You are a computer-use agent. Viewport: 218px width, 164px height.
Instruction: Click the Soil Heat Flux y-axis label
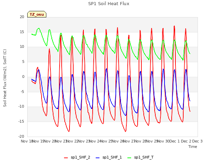click(5, 78)
